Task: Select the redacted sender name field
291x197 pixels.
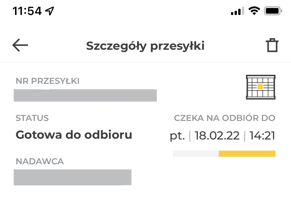Action: pos(72,177)
